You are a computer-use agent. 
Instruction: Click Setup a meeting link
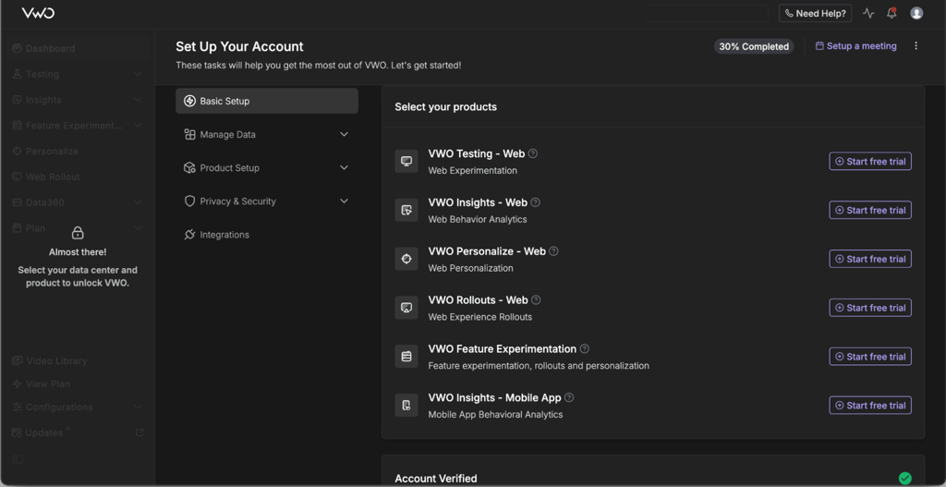coord(855,46)
